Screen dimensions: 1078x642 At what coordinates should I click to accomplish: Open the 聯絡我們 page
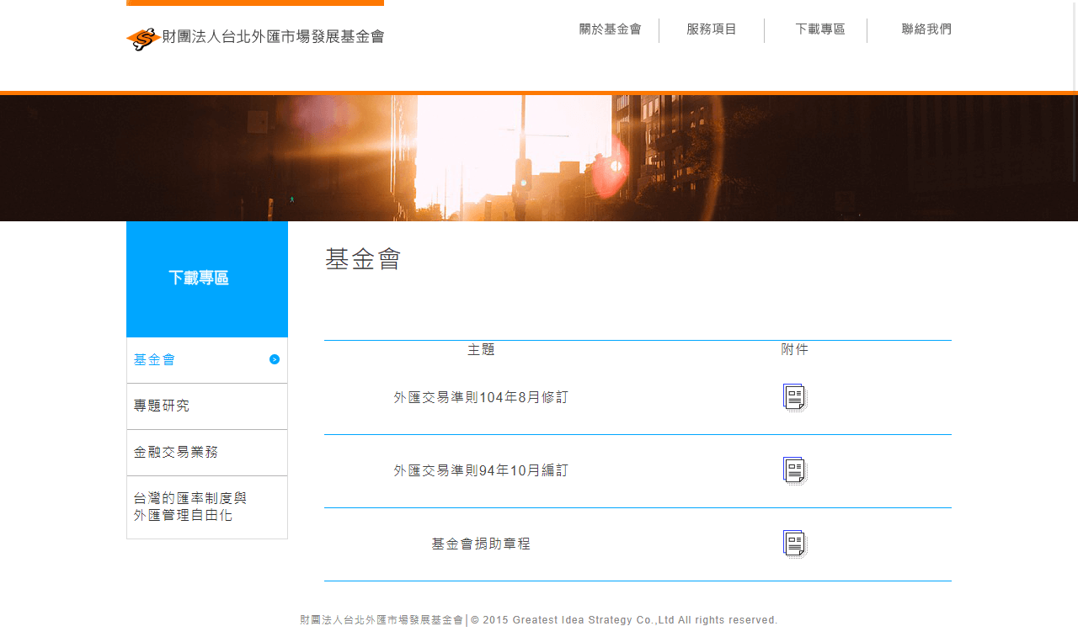click(926, 29)
